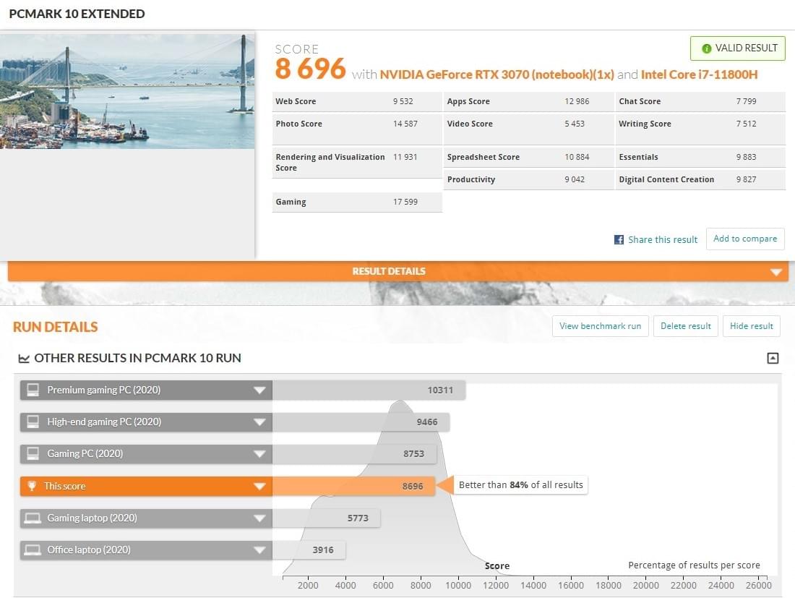Click the Rendering and Visualization value 11 931
795x598 pixels.
tap(405, 157)
